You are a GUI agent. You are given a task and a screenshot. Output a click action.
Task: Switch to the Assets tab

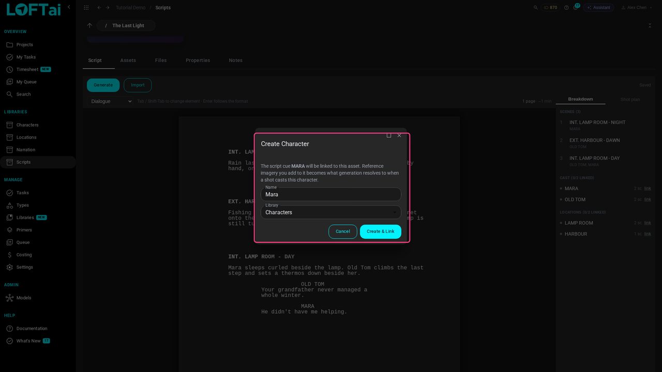[128, 60]
